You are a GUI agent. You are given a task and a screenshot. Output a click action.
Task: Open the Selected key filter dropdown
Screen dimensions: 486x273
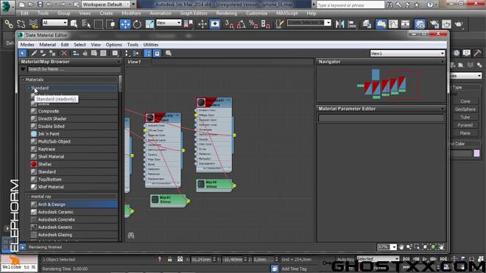pos(378,258)
